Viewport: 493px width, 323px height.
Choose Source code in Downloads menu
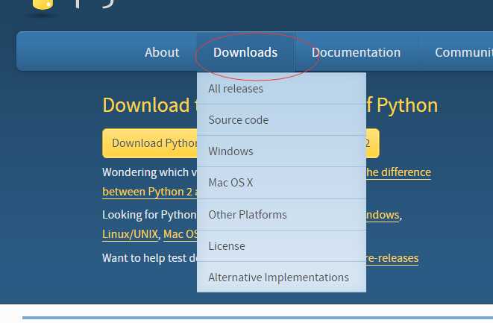coord(281,120)
